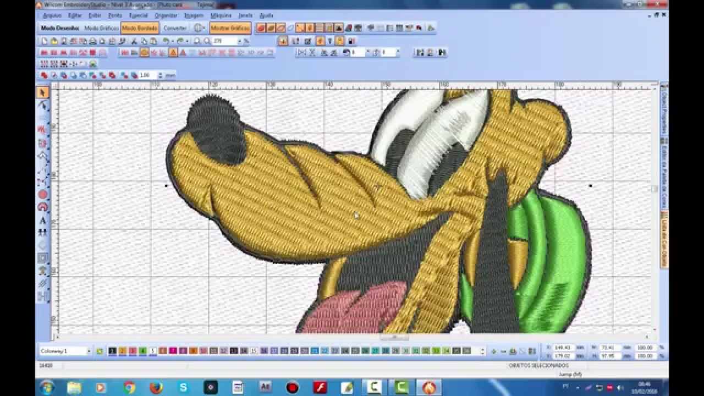The height and width of the screenshot is (396, 704).
Task: Open Skype from taskbar
Action: [183, 387]
